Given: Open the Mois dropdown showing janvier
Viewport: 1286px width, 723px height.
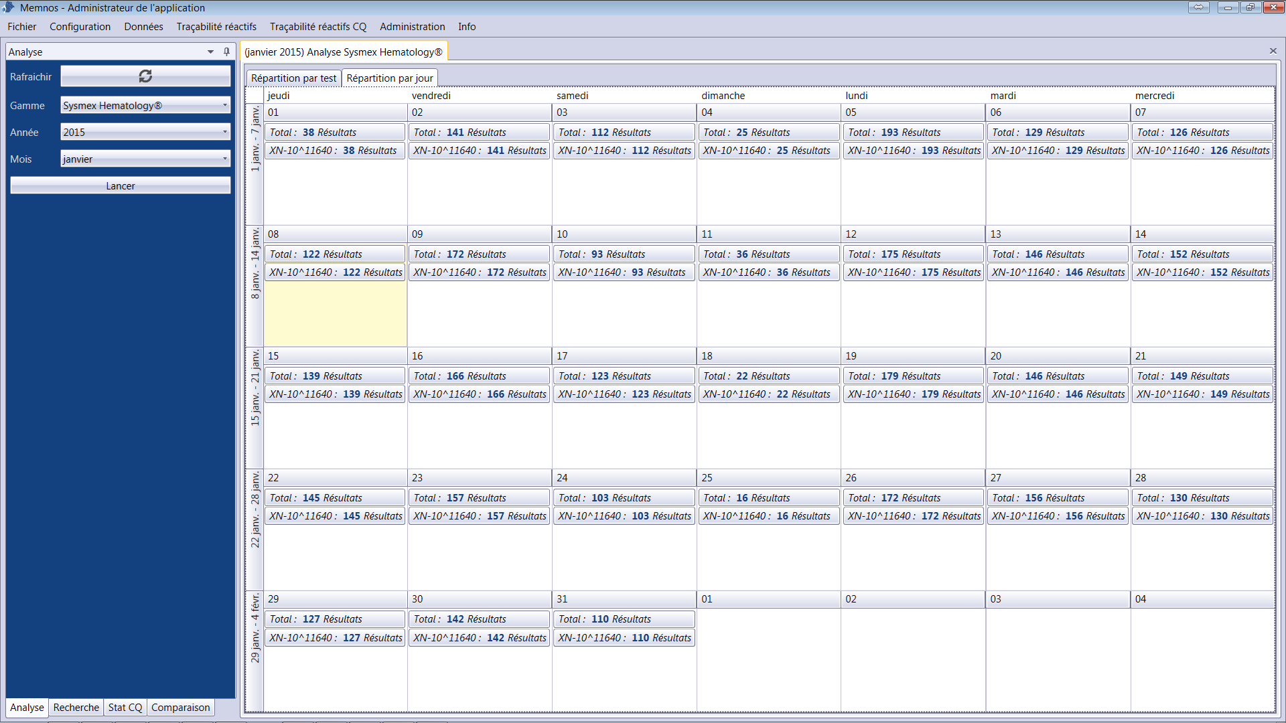Looking at the screenshot, I should point(145,159).
